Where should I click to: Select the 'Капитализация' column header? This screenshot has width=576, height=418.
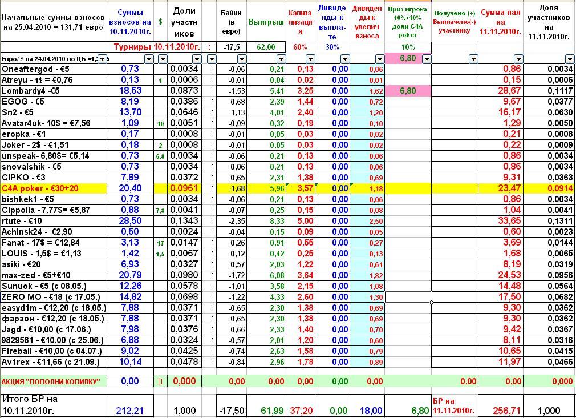pos(301,22)
